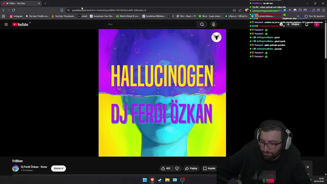
Task: Open 'The best ChatBot an...' bookmark
Action: point(37,16)
